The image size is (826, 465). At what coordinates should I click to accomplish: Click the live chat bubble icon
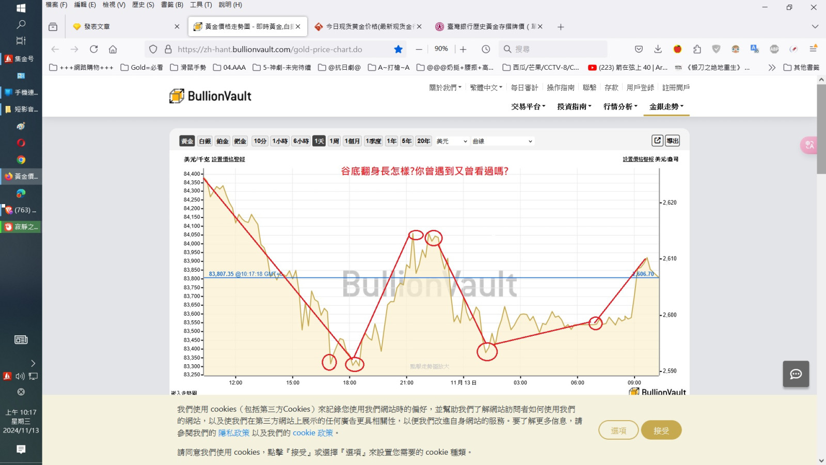point(796,374)
